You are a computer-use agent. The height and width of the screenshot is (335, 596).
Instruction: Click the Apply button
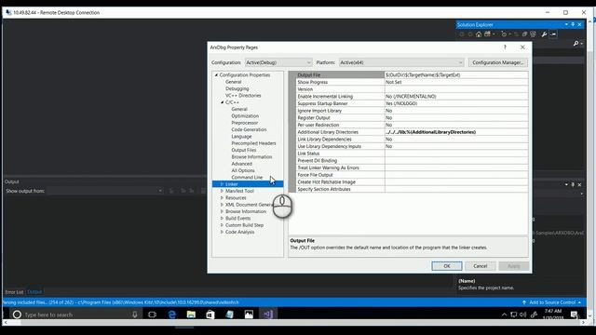click(x=513, y=266)
